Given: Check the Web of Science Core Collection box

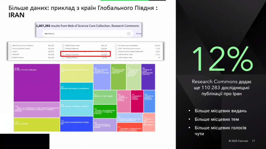Looking at the screenshot, I should [10, 45].
